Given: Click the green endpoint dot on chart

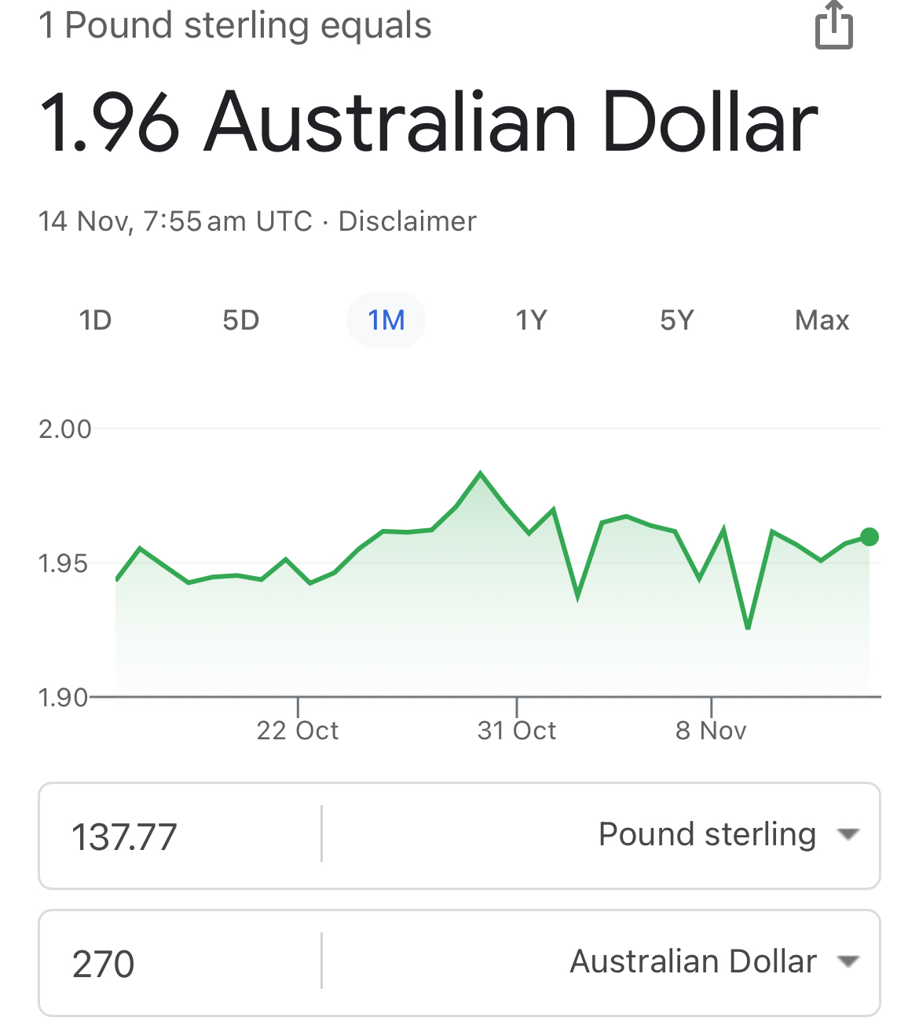Looking at the screenshot, I should pyautogui.click(x=869, y=537).
